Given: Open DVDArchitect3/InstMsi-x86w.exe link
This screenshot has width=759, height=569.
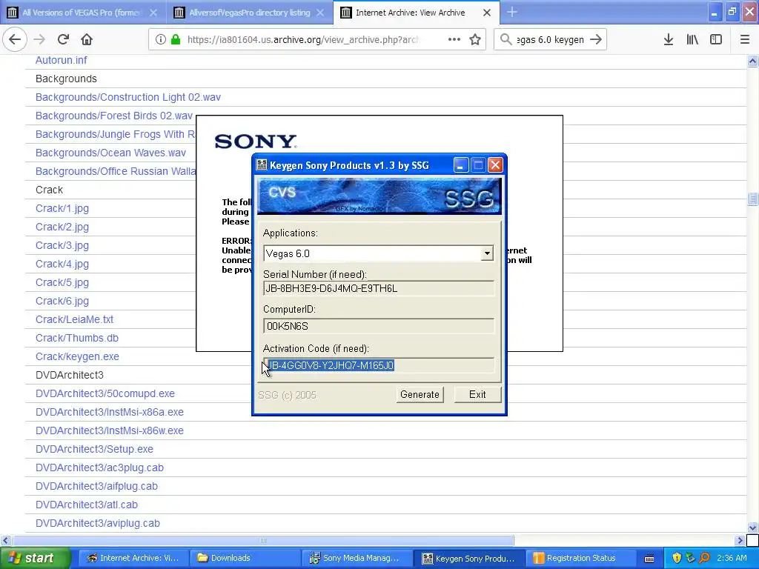Looking at the screenshot, I should click(x=110, y=430).
